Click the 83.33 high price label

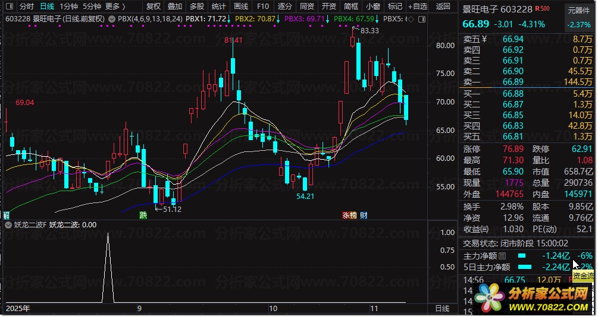pos(370,31)
